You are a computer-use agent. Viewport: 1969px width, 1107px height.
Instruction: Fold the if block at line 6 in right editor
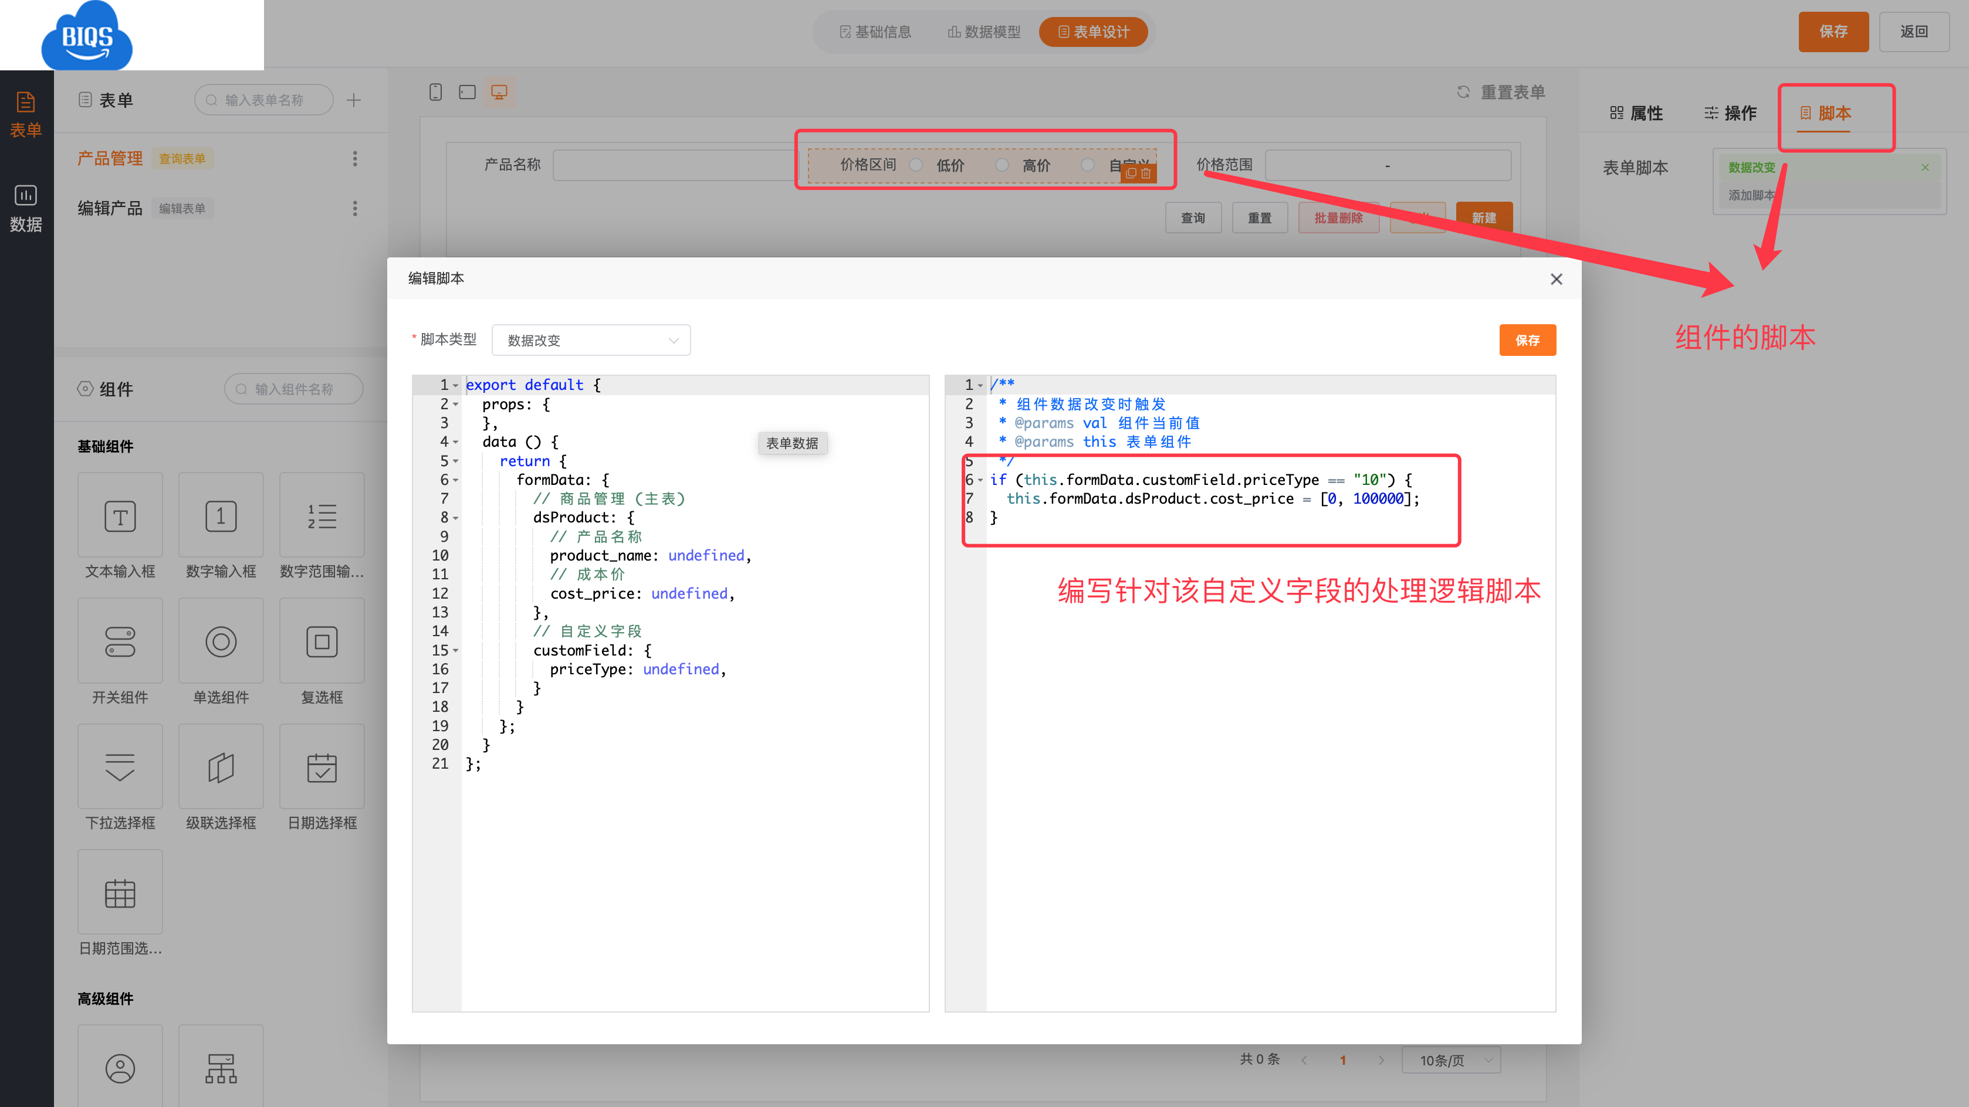click(980, 480)
